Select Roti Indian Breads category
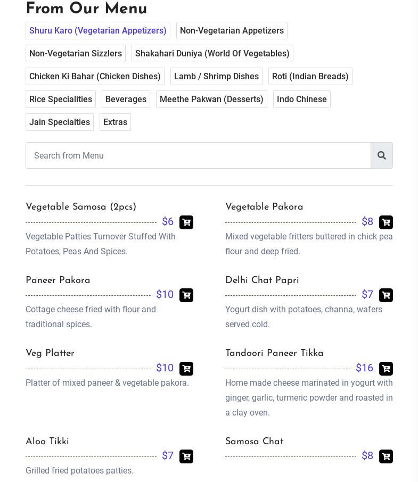Screen dimensions: 418x482 pos(310,77)
